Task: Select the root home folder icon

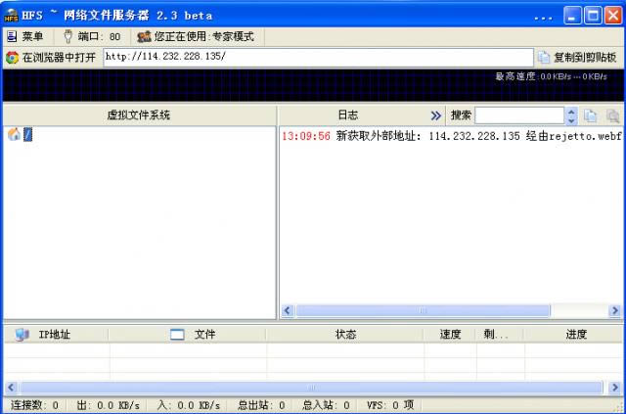Action: point(14,134)
